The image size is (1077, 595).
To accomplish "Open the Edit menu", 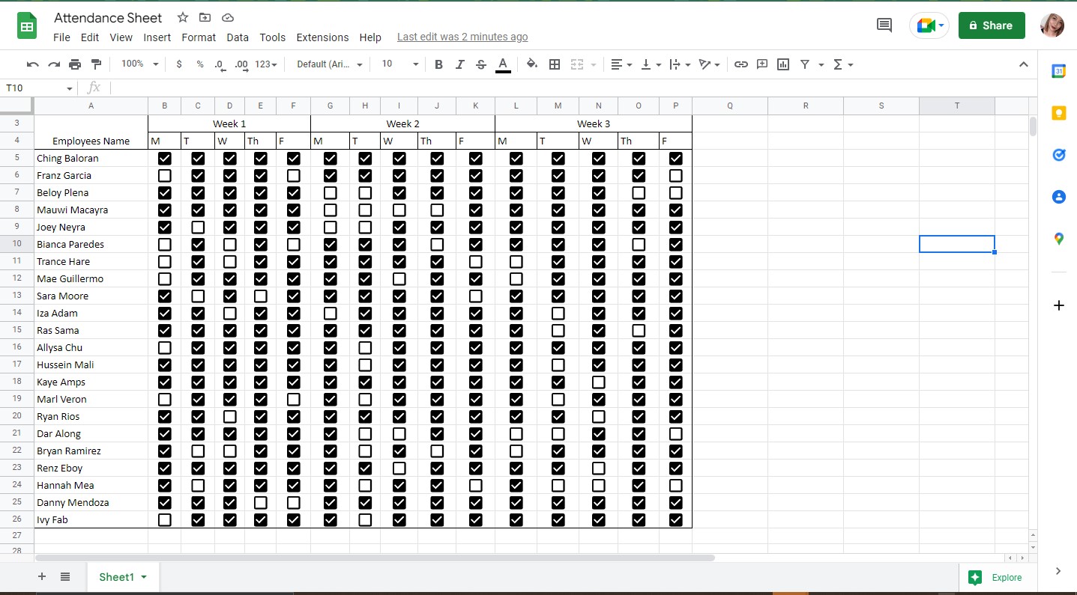I will coord(90,37).
